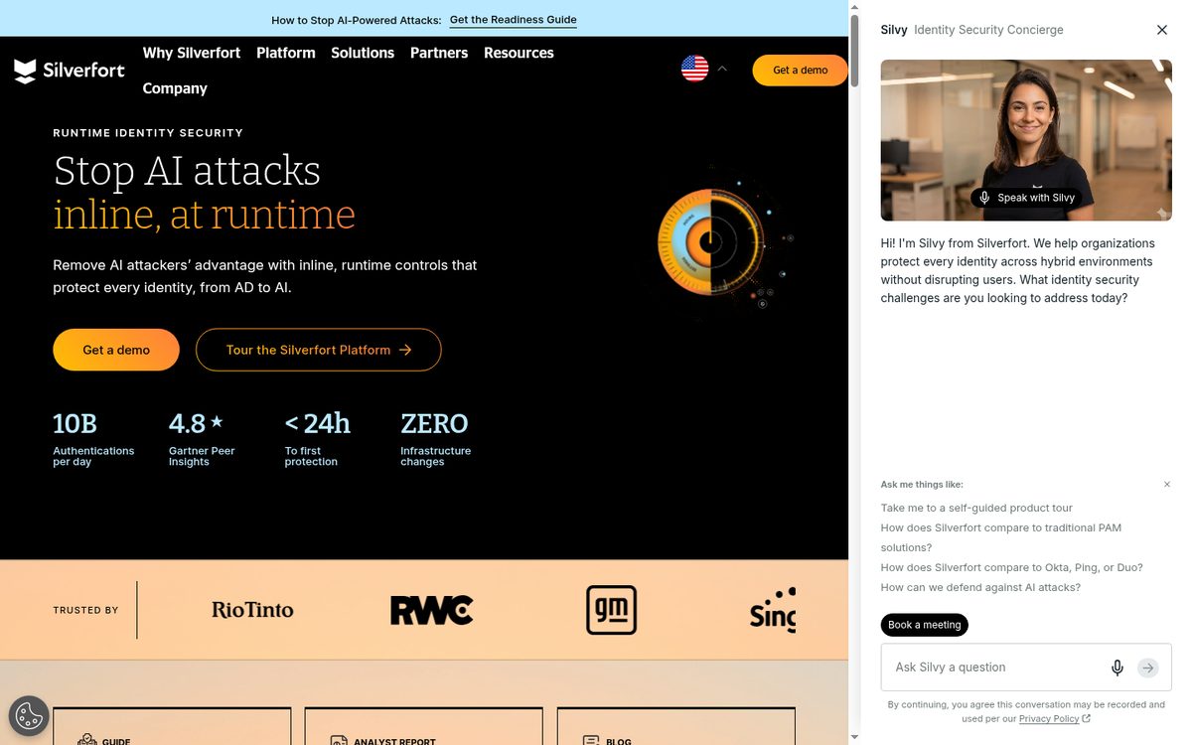This screenshot has width=1192, height=745.
Task: Open the Partners menu
Action: pos(439,53)
